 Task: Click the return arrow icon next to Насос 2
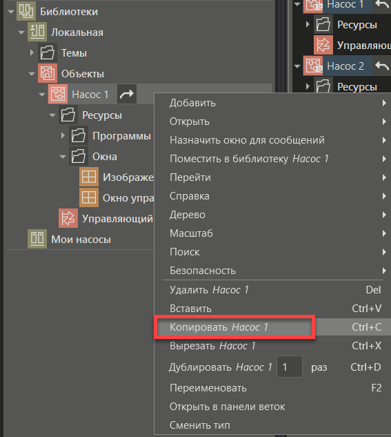[382, 66]
